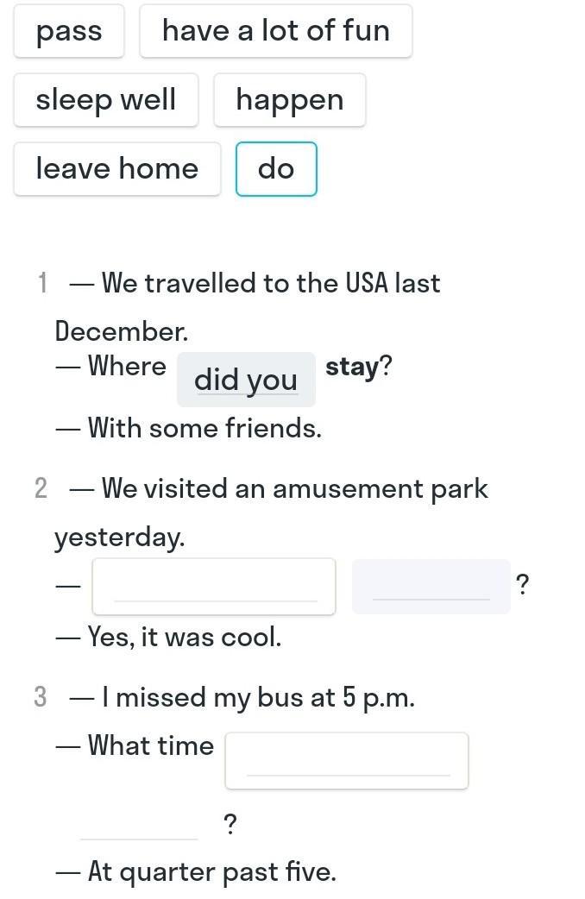Viewport: 585px width, 899px height.
Task: Click the first empty blank in question 2
Action: click(214, 587)
